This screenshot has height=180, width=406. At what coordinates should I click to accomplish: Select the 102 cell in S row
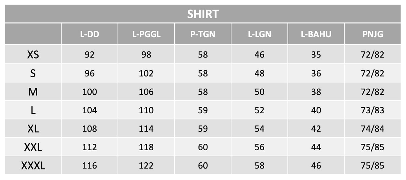[146, 73]
